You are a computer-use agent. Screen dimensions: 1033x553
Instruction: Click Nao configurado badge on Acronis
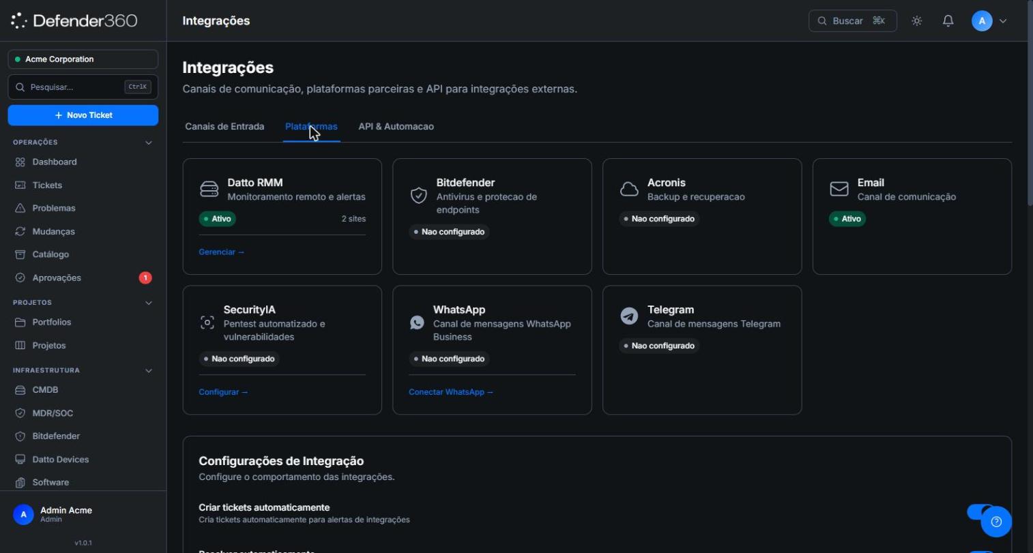pos(659,219)
